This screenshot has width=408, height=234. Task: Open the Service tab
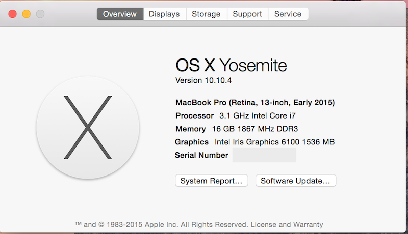pyautogui.click(x=288, y=14)
